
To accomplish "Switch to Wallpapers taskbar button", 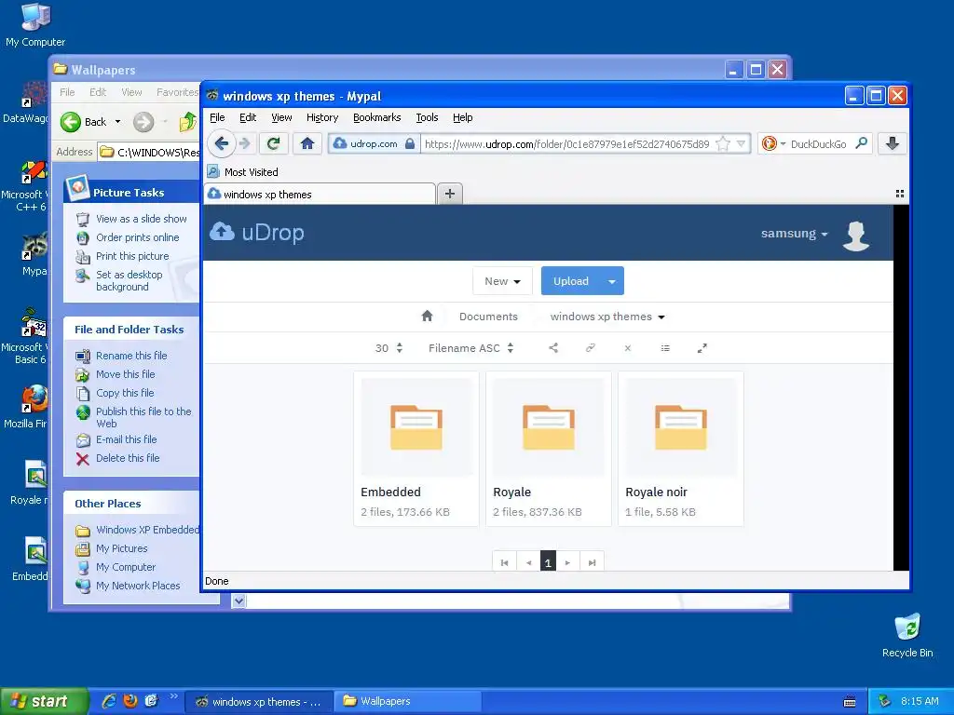I will coord(407,701).
